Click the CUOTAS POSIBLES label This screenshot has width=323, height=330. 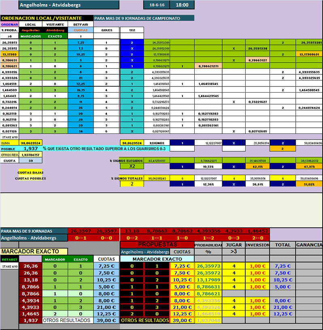(30, 178)
